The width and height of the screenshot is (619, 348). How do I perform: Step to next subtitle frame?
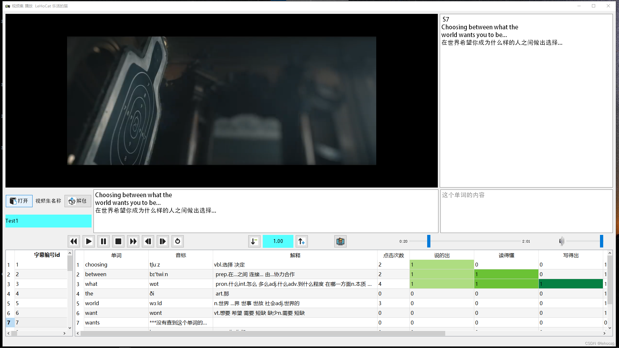[x=163, y=241]
